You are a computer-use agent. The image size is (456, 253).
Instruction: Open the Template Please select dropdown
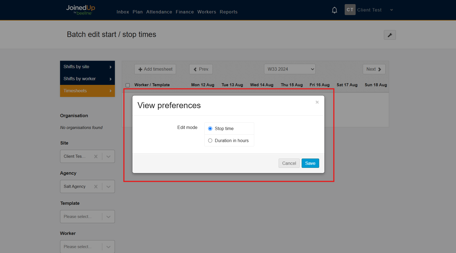[87, 217]
